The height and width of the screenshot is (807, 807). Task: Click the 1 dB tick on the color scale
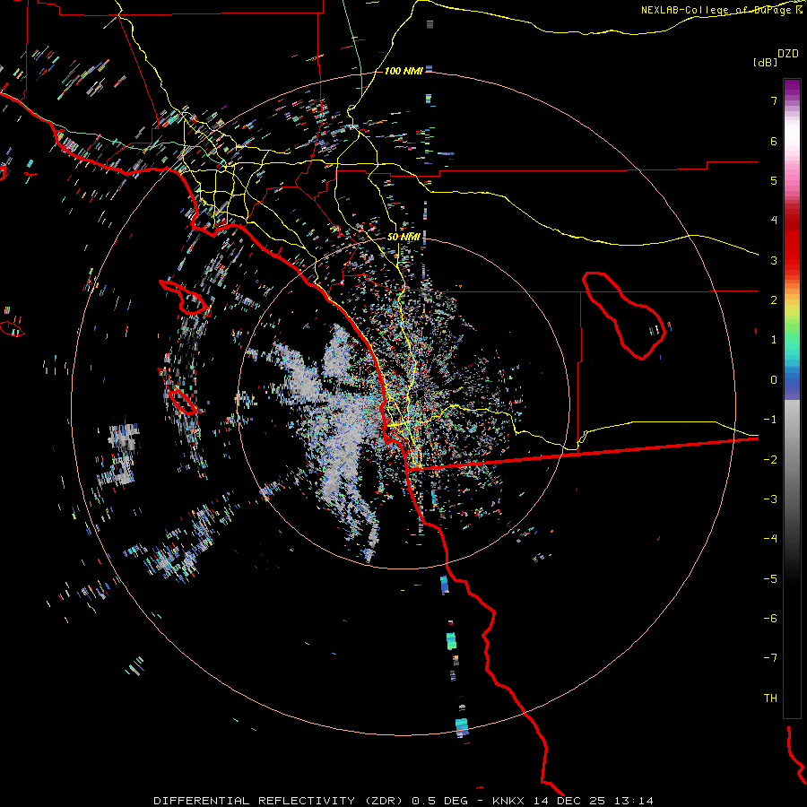tap(774, 340)
